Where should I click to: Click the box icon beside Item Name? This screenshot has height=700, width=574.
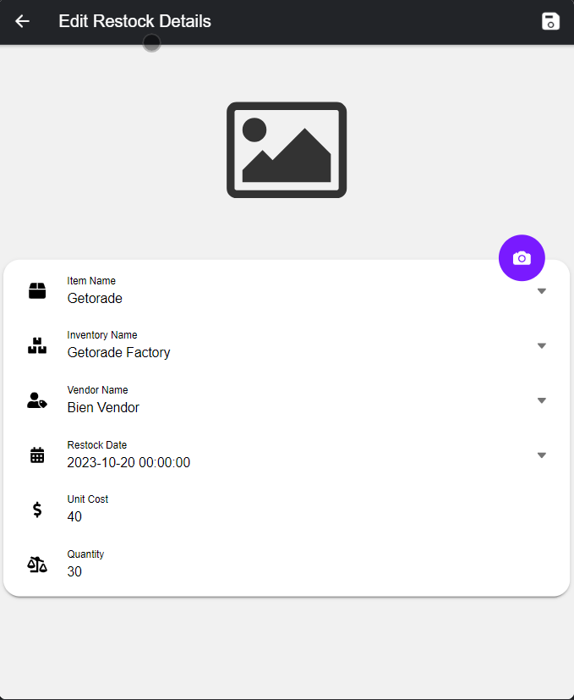click(37, 291)
